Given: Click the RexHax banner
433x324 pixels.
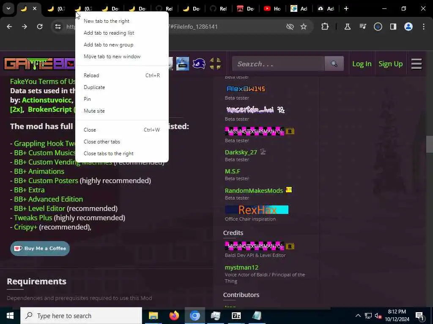Looking at the screenshot, I should click(257, 210).
